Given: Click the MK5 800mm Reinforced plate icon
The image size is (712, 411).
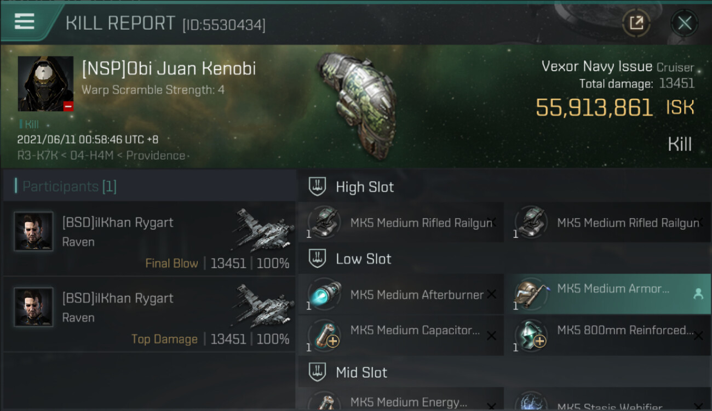Looking at the screenshot, I should [x=532, y=335].
